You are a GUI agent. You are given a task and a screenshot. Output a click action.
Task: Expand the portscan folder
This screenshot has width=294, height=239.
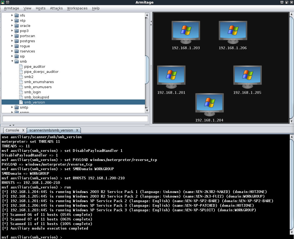pos(12,36)
